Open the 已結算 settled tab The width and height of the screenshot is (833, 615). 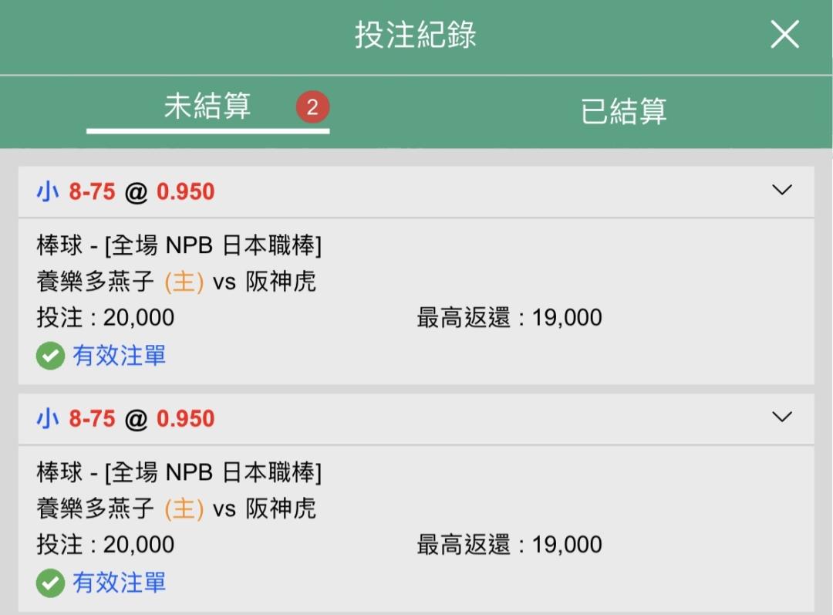click(x=623, y=111)
